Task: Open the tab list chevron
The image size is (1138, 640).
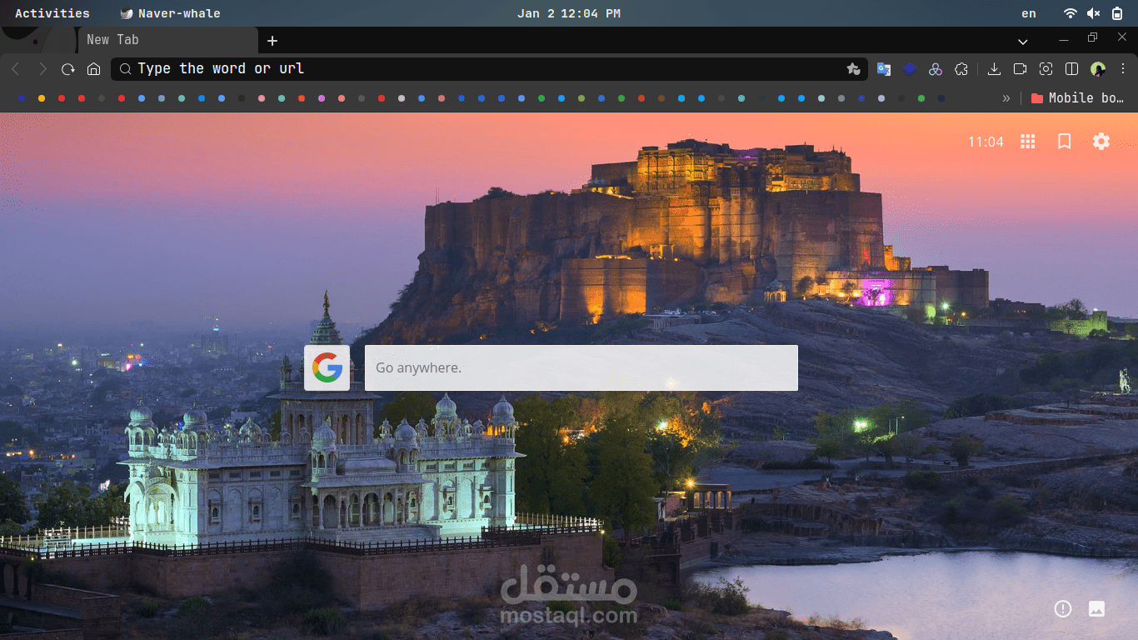Action: coord(1023,41)
